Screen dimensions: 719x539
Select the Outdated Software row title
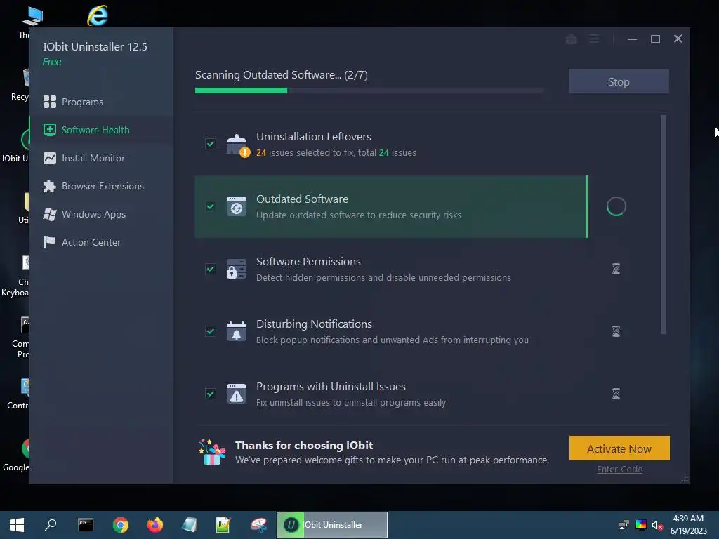(302, 199)
